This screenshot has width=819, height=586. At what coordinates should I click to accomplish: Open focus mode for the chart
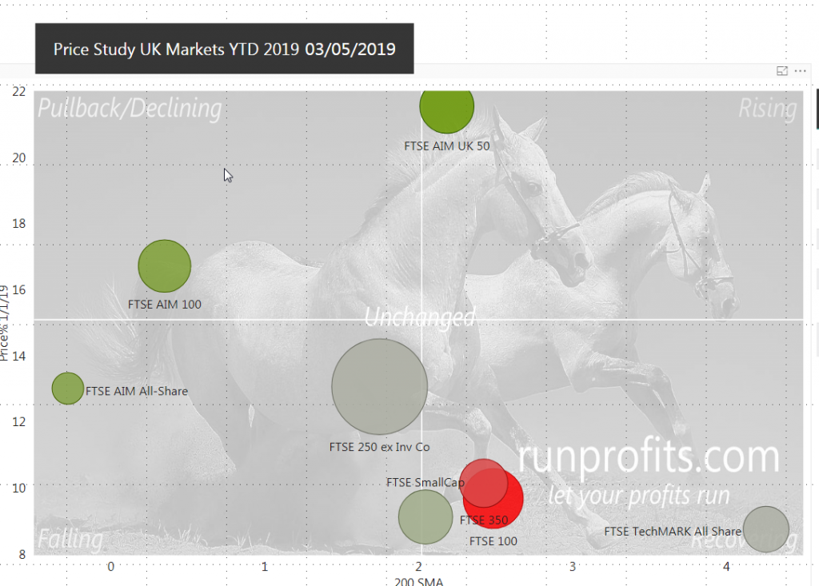[x=782, y=71]
